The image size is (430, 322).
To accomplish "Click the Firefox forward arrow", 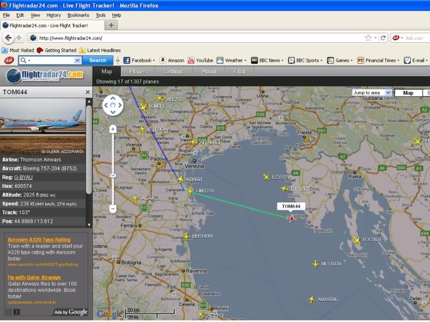I will click(19, 38).
